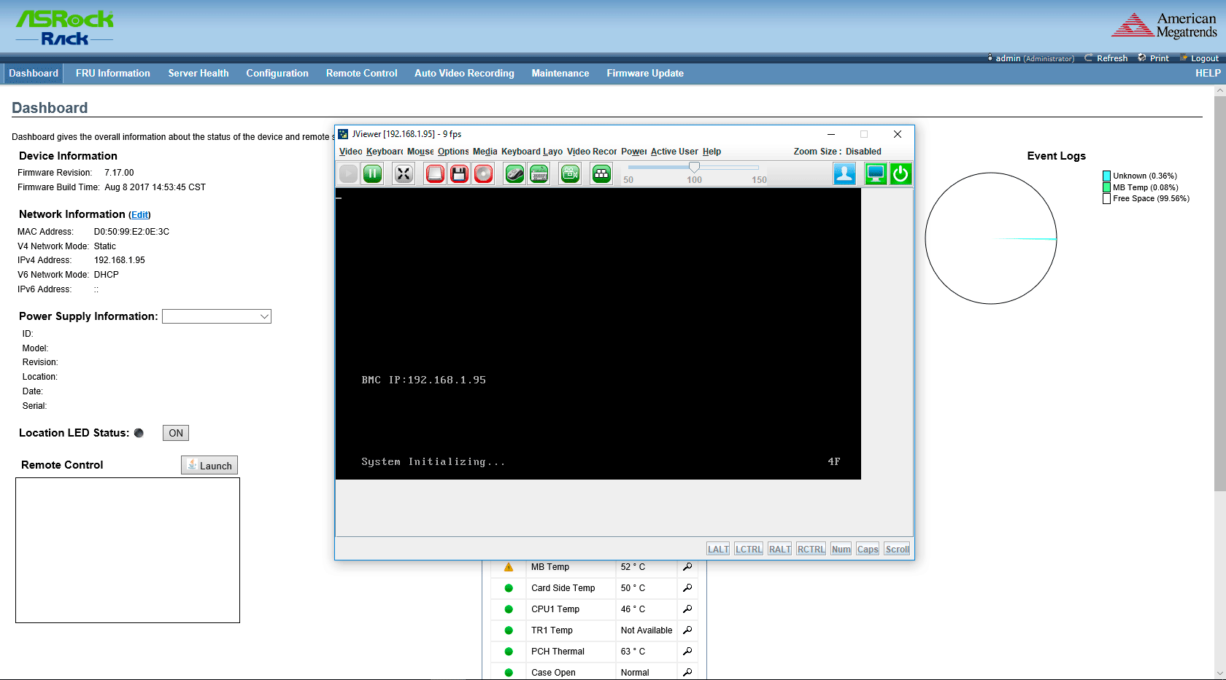Click the Network Information Edit link
The image size is (1226, 680).
pyautogui.click(x=139, y=215)
